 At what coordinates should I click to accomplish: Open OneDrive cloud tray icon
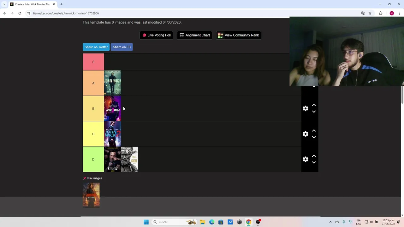tap(337, 222)
